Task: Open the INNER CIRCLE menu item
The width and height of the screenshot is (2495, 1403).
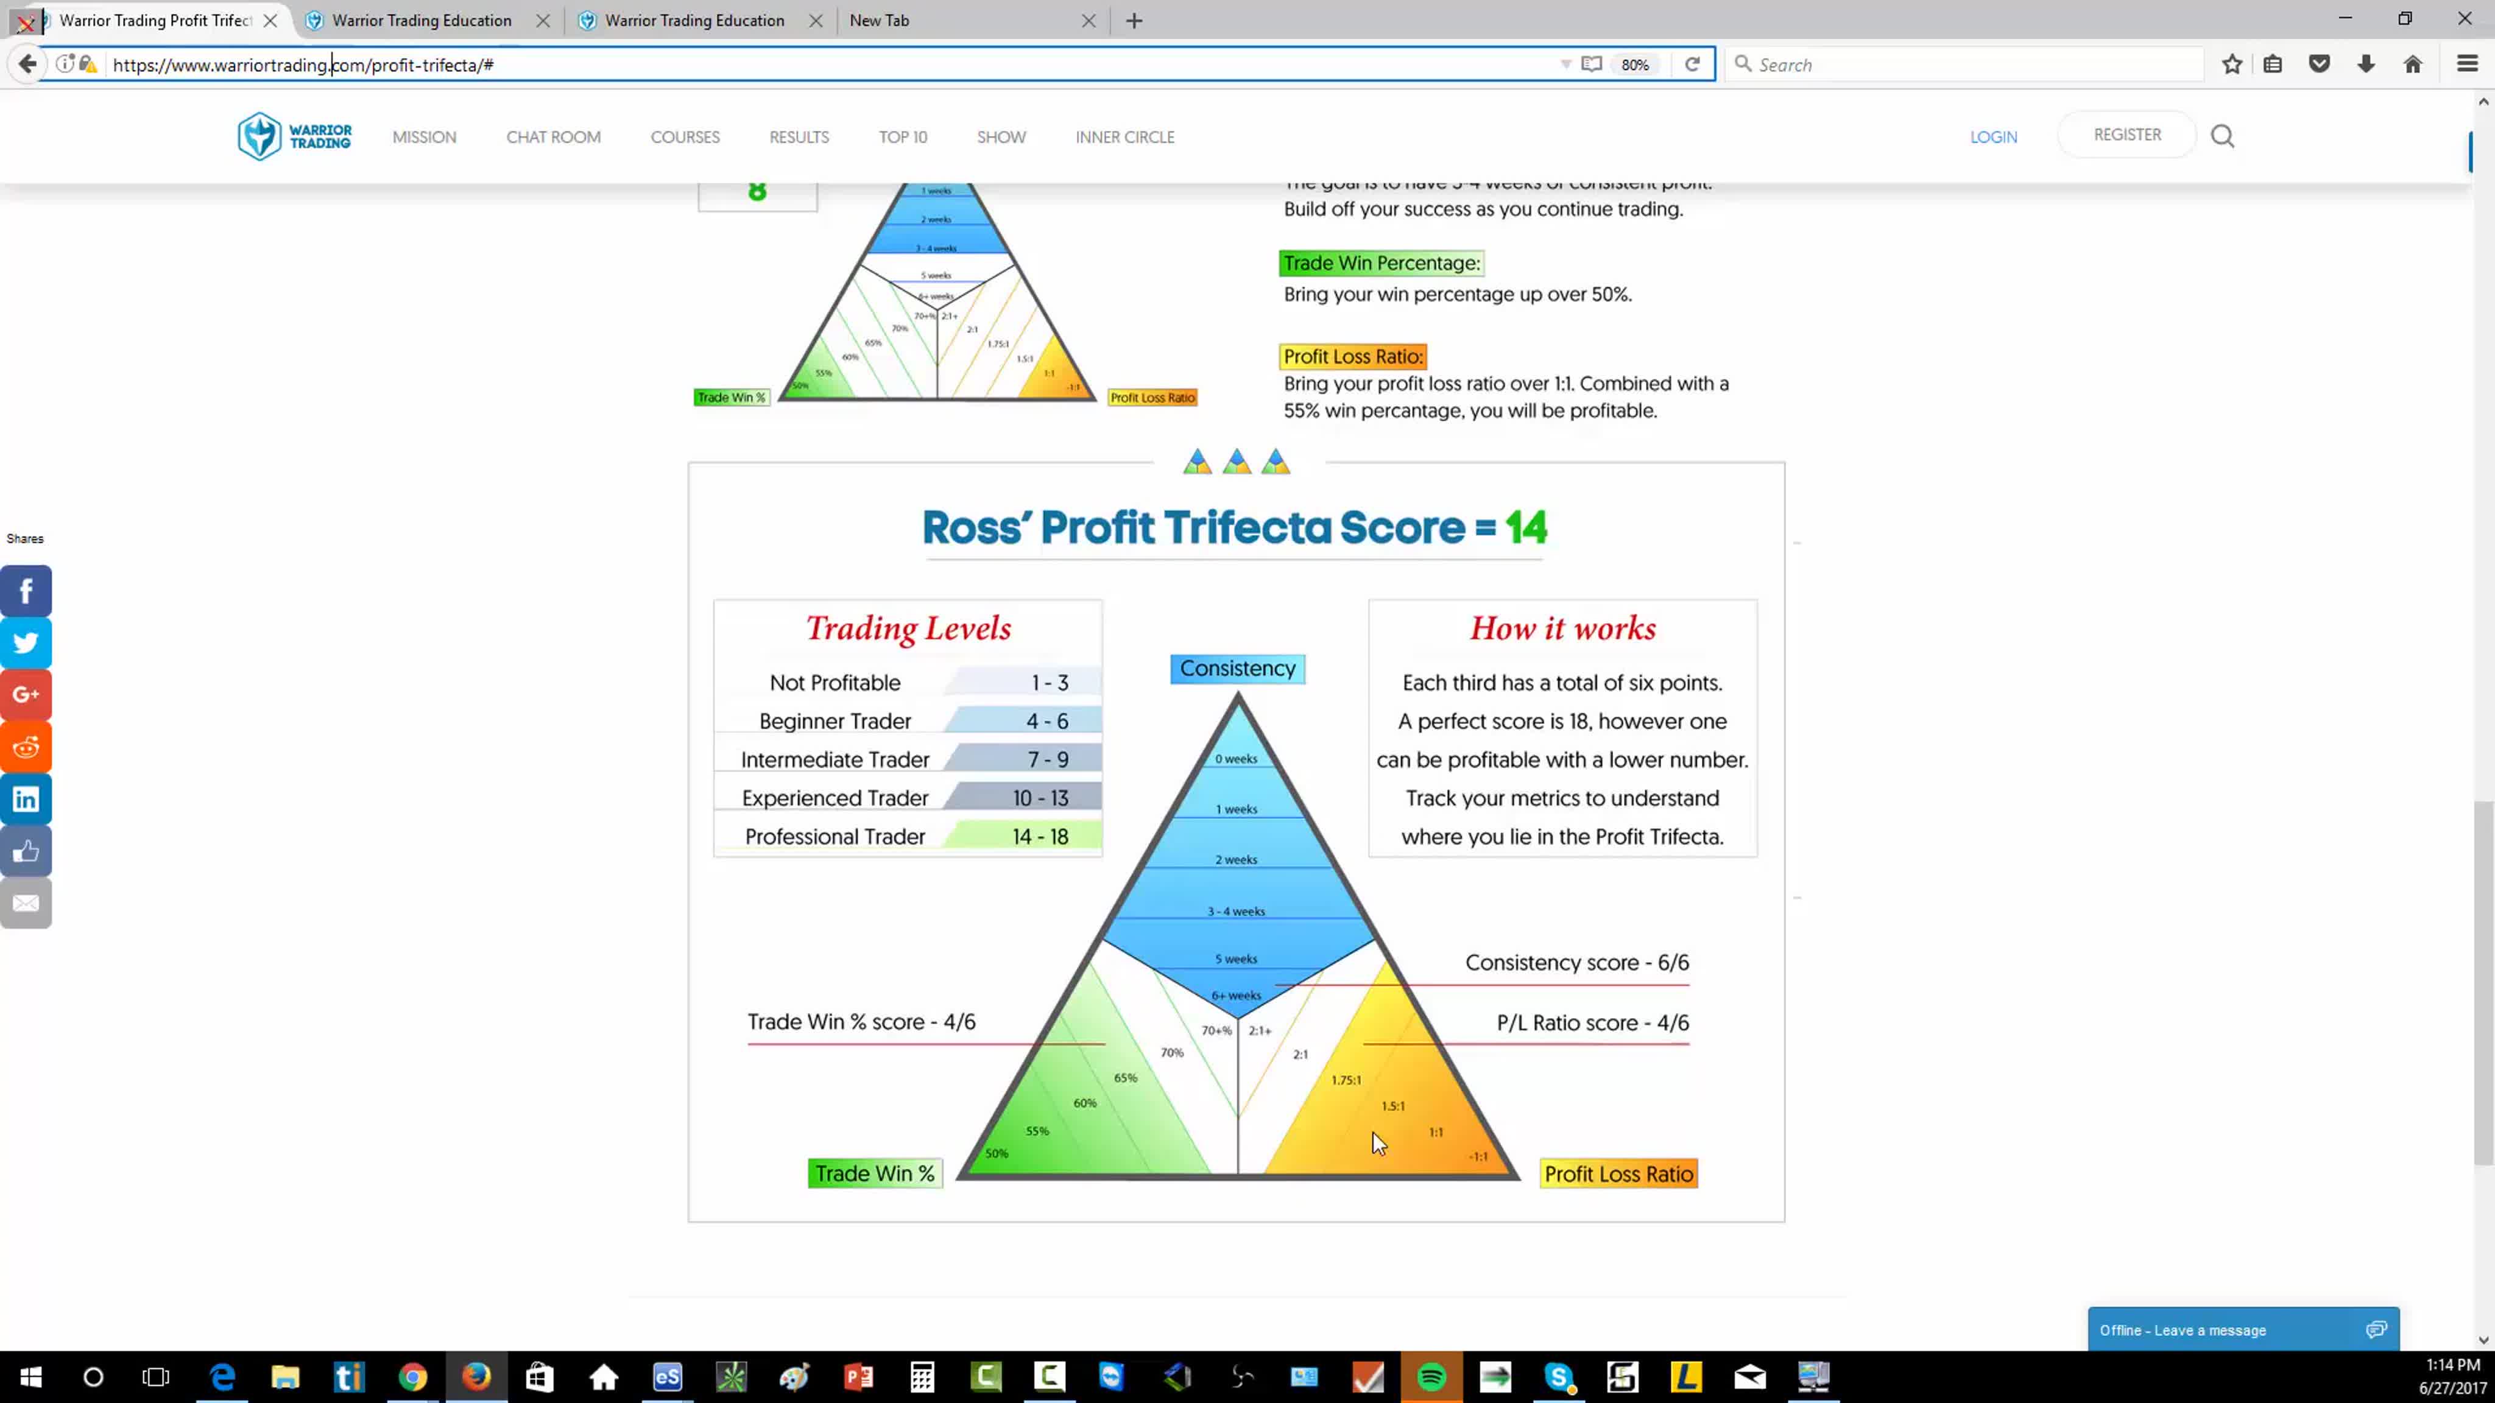Action: [1124, 136]
